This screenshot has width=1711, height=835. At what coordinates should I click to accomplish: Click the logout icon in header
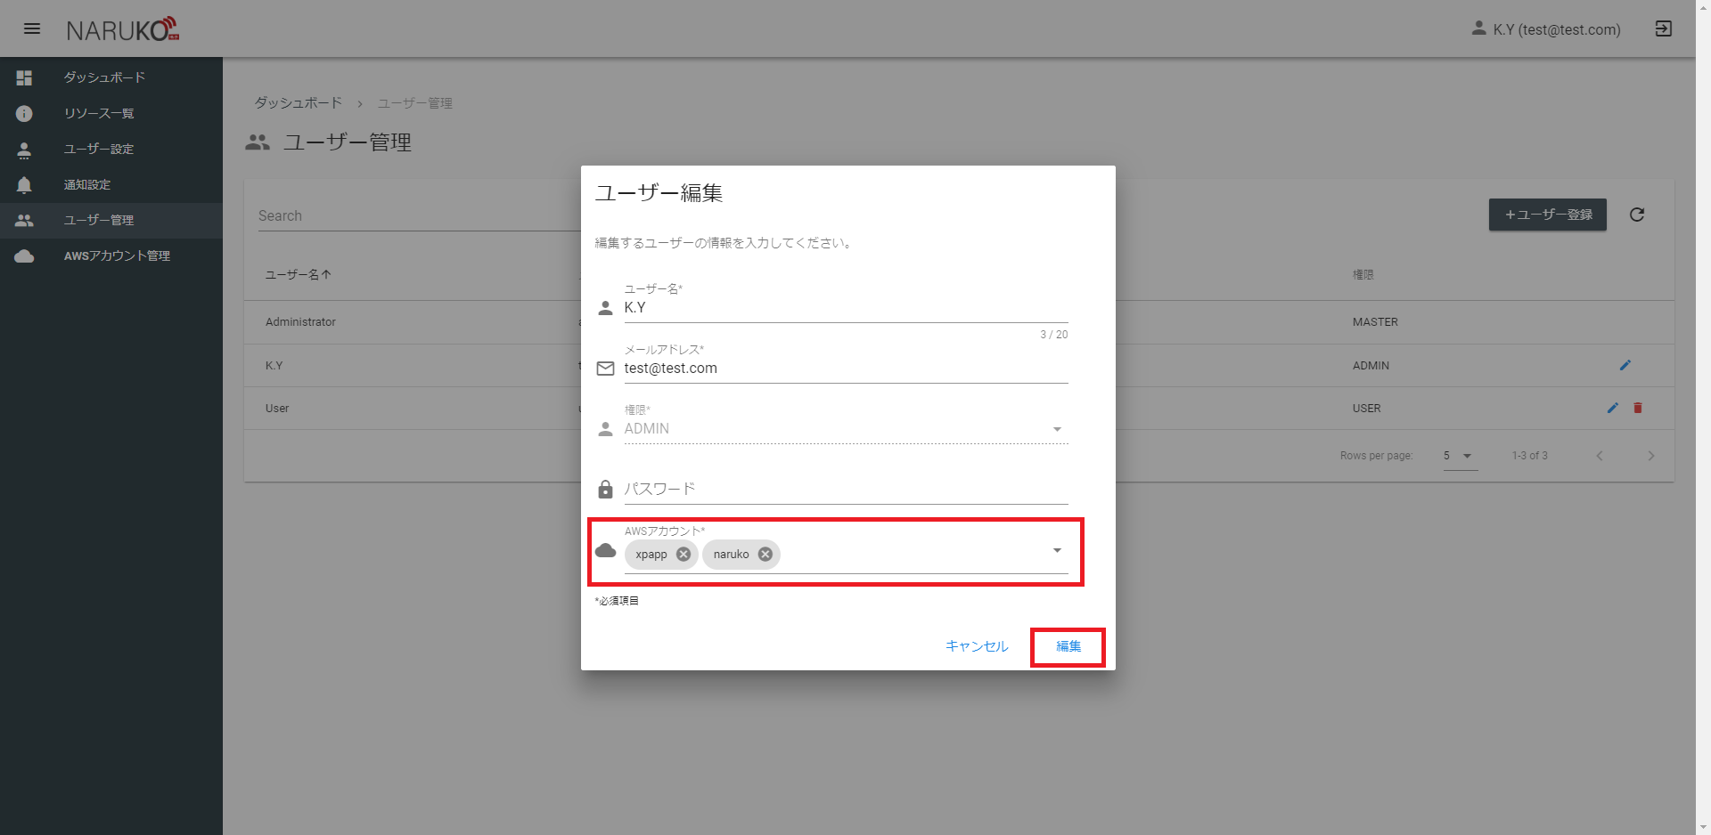[x=1663, y=29]
